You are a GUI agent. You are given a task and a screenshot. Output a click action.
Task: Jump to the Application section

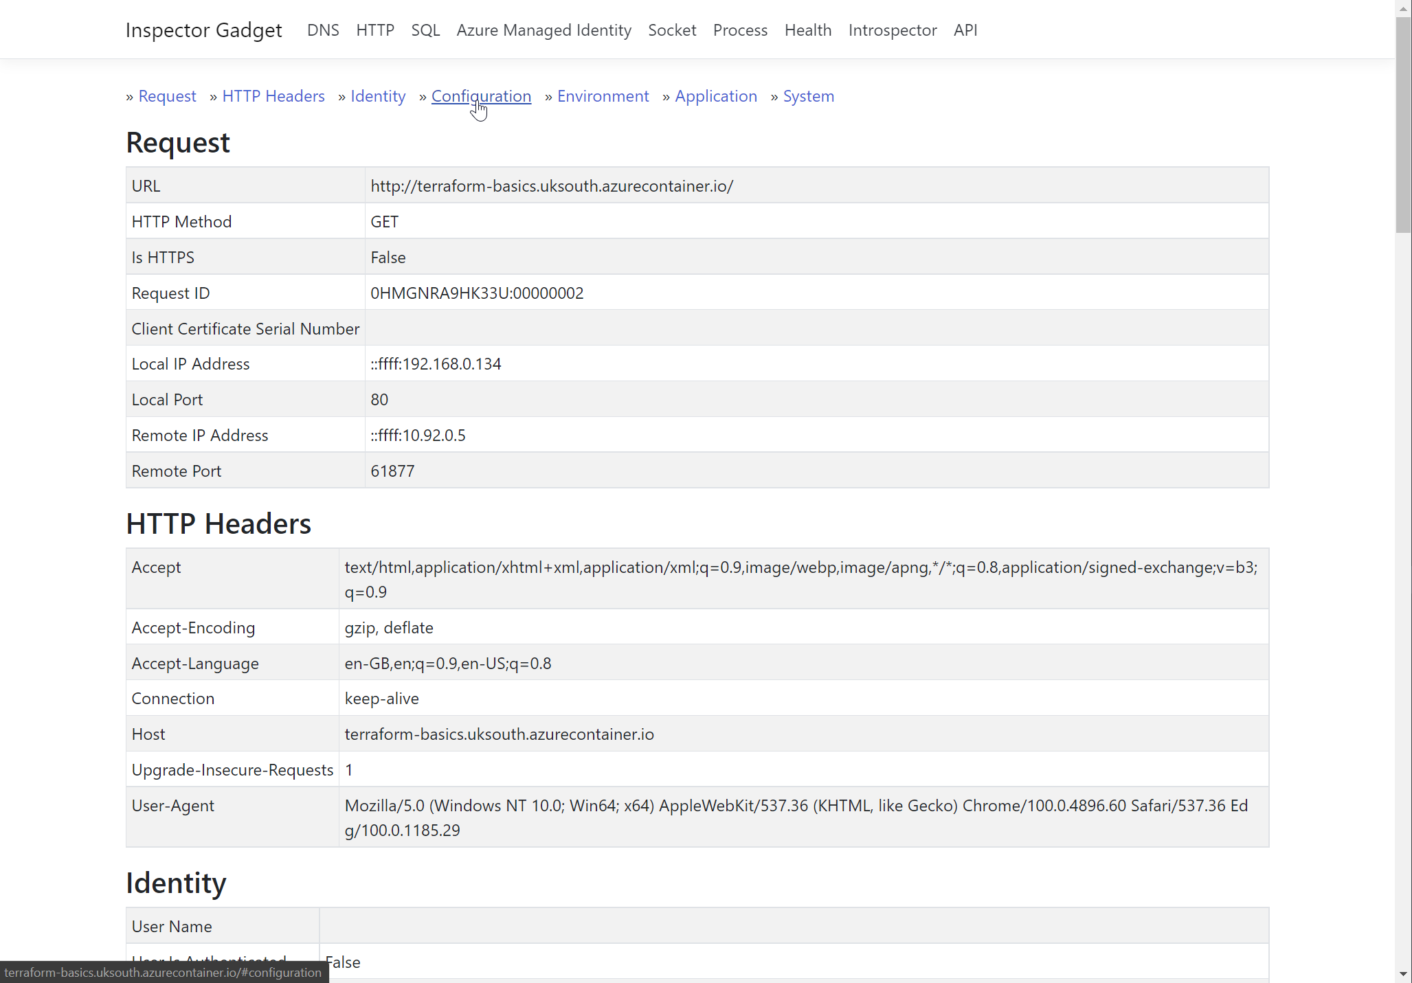[x=715, y=96]
